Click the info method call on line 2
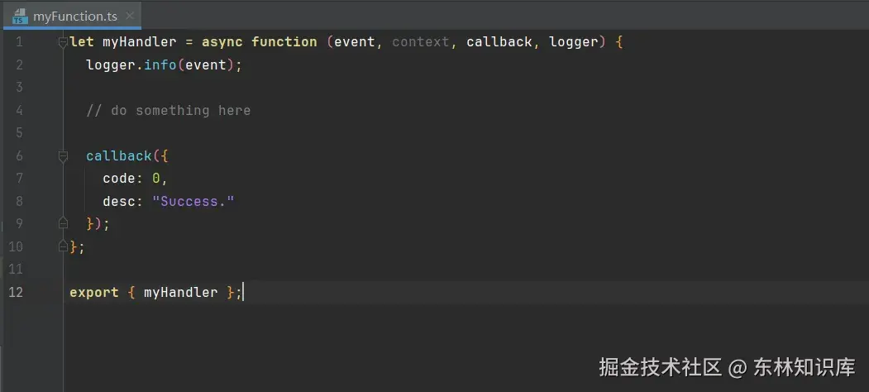869x392 pixels. (160, 65)
